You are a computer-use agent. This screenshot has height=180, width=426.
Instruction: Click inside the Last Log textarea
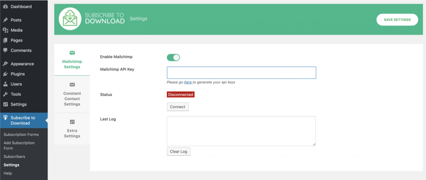241,131
